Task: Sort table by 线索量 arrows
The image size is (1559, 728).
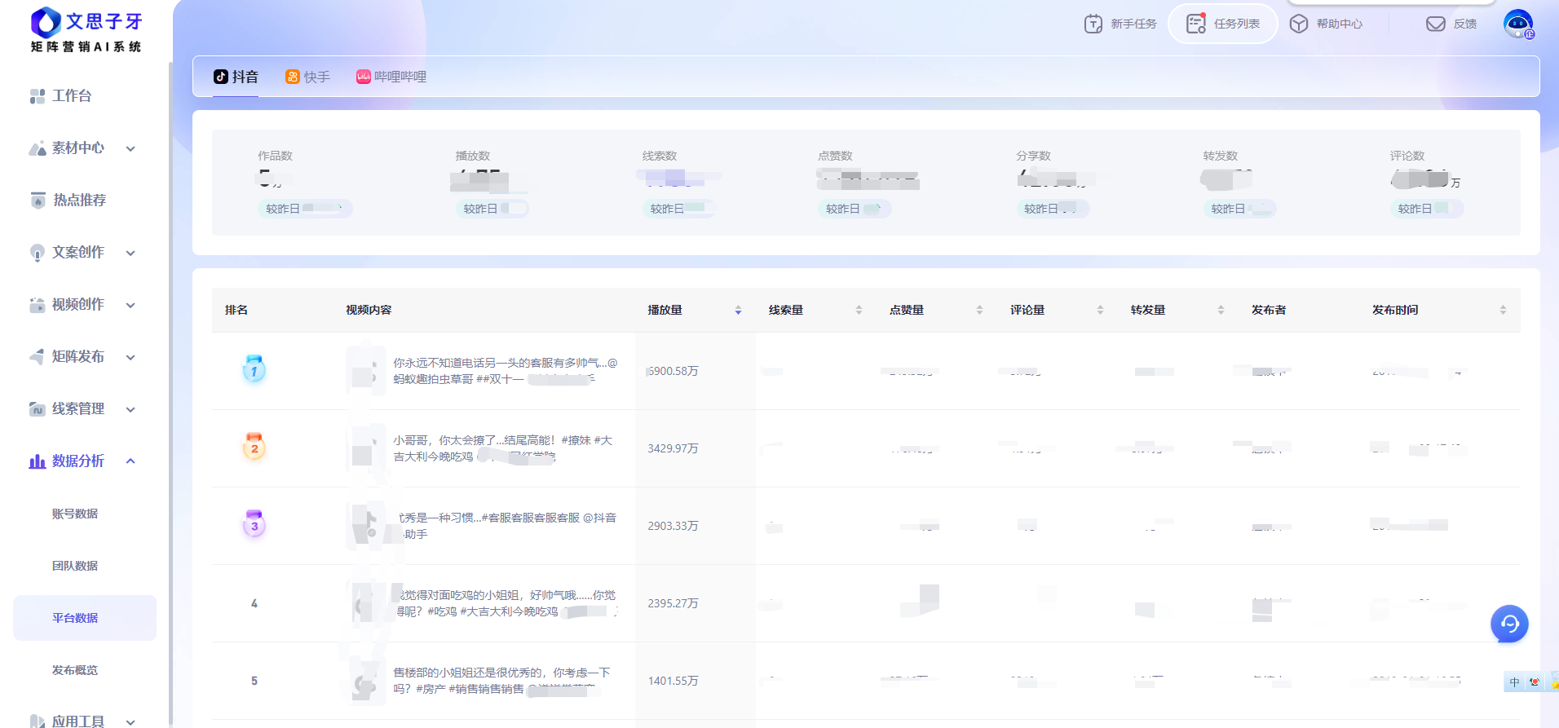Action: click(x=859, y=310)
